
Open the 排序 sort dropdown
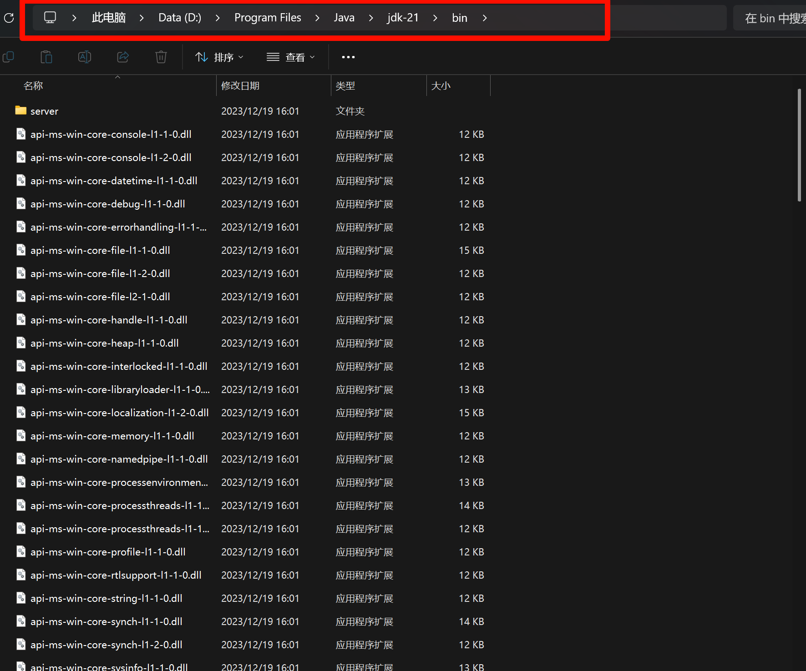(219, 57)
